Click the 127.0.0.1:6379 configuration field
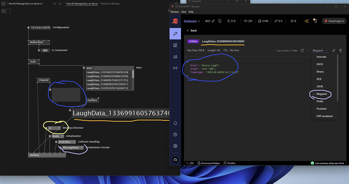 [x=40, y=28]
